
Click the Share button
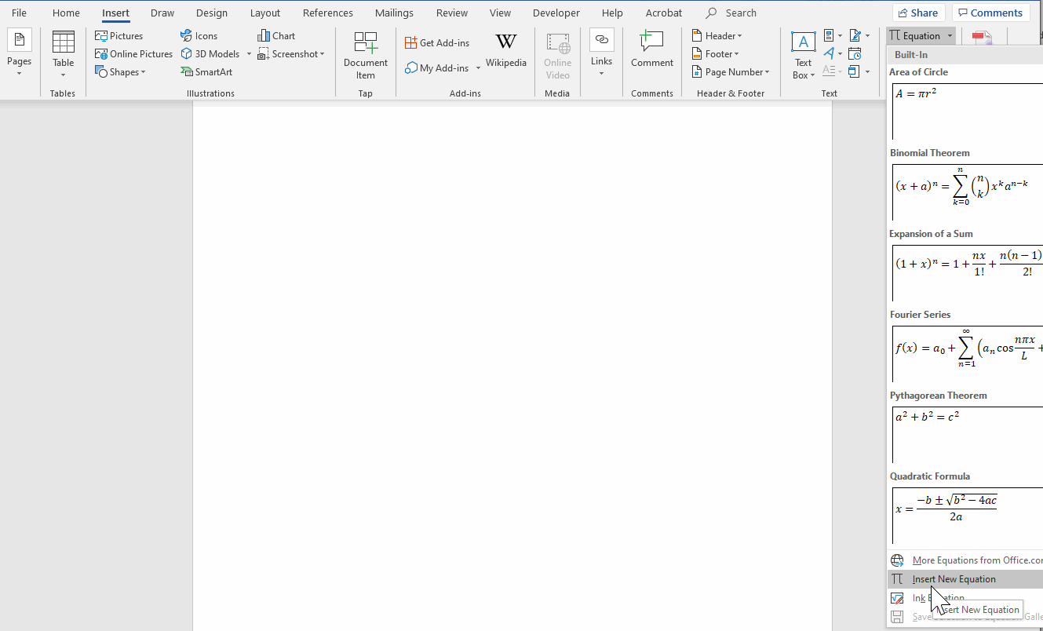point(918,13)
